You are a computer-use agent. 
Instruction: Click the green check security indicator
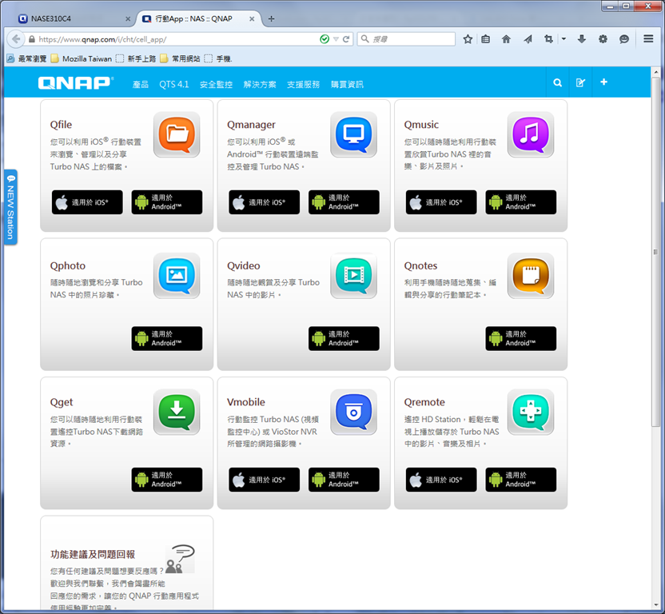tap(325, 39)
